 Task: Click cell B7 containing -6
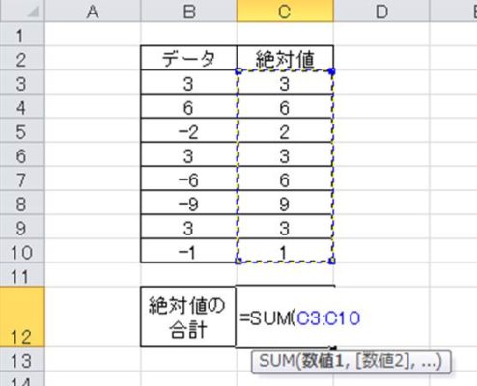[189, 179]
